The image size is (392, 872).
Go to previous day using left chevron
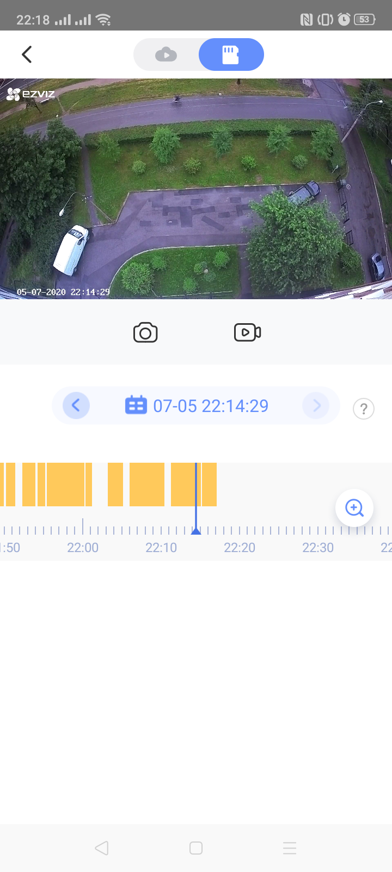(x=76, y=405)
